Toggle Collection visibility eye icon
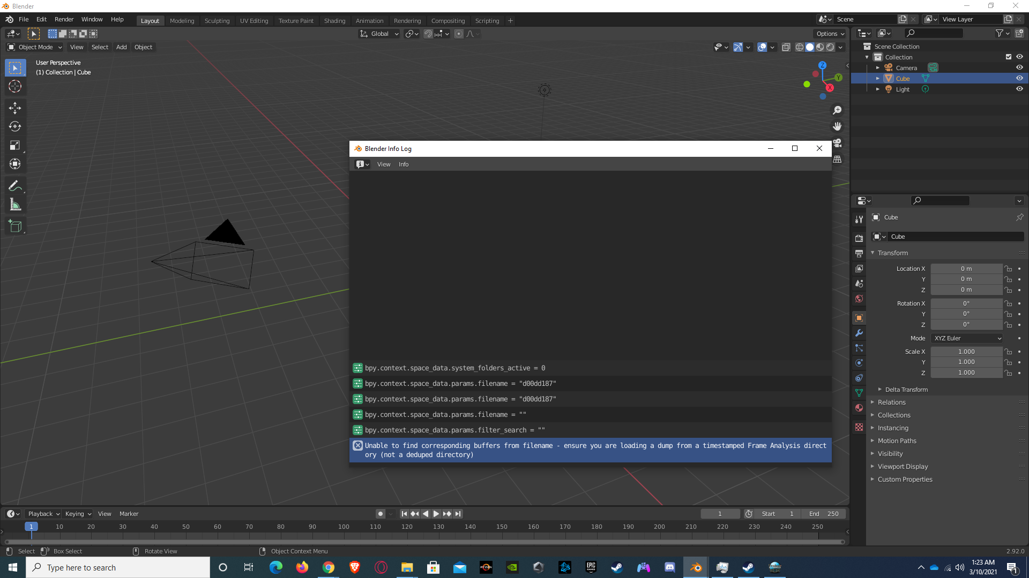 (1019, 57)
